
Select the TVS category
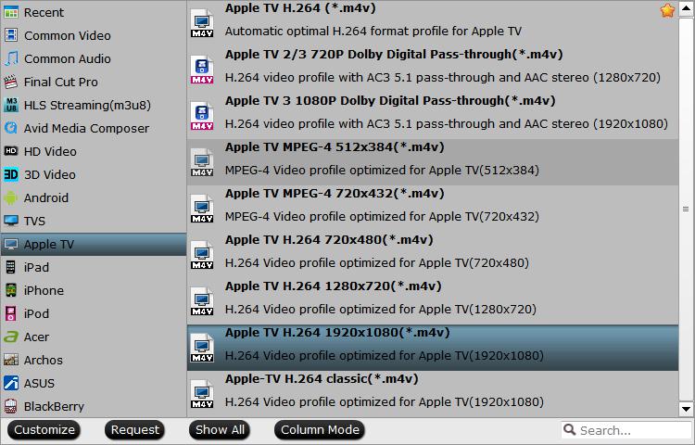(94, 221)
